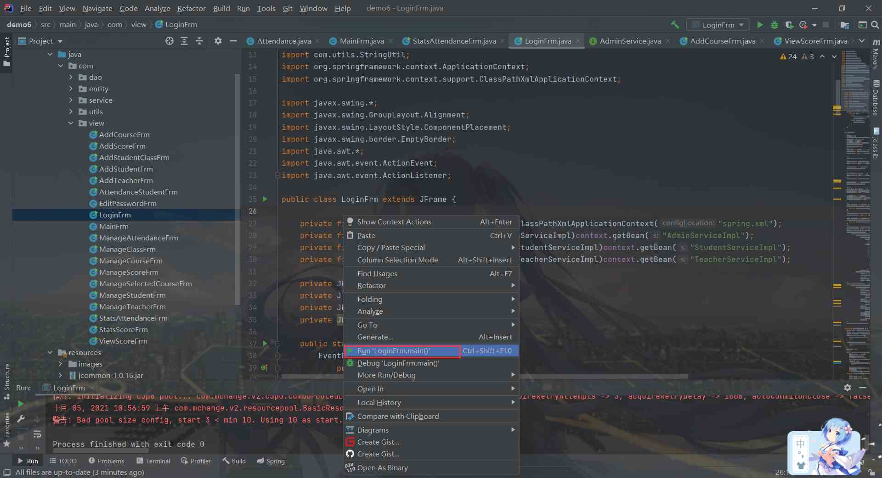Toggle the Database side panel
This screenshot has height=478, width=882.
click(x=876, y=98)
